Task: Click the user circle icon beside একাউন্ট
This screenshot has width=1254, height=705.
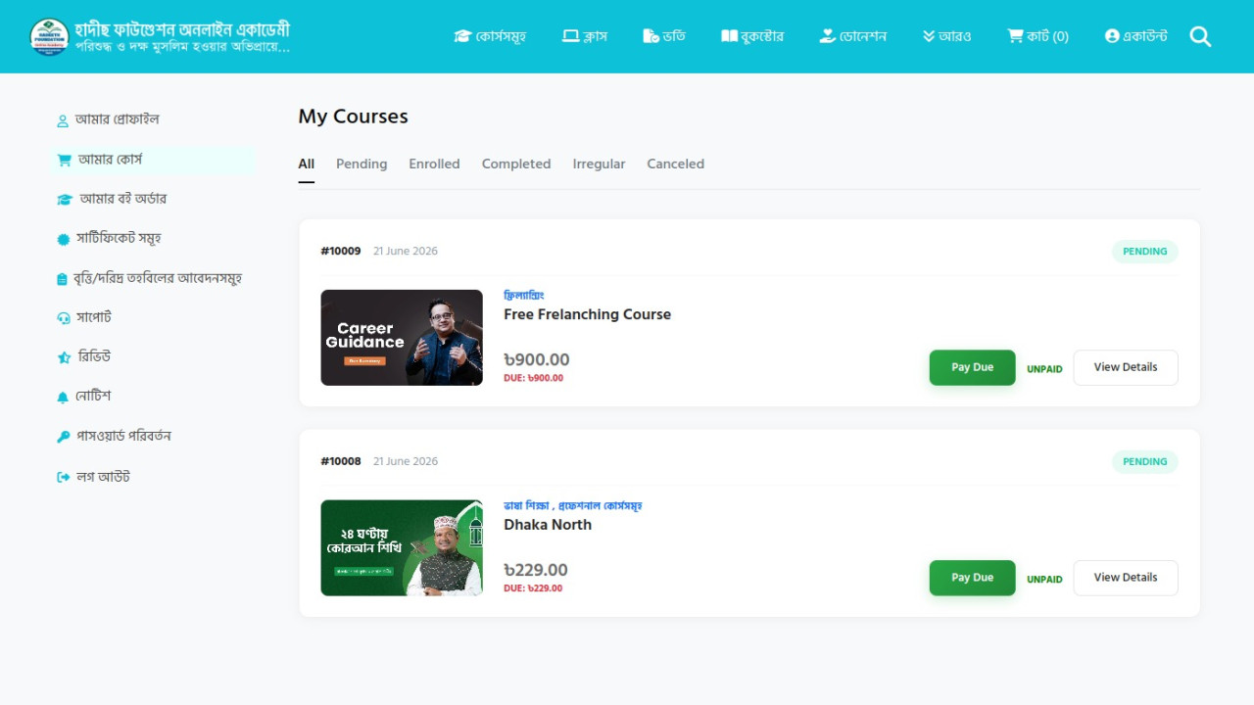Action: point(1112,36)
